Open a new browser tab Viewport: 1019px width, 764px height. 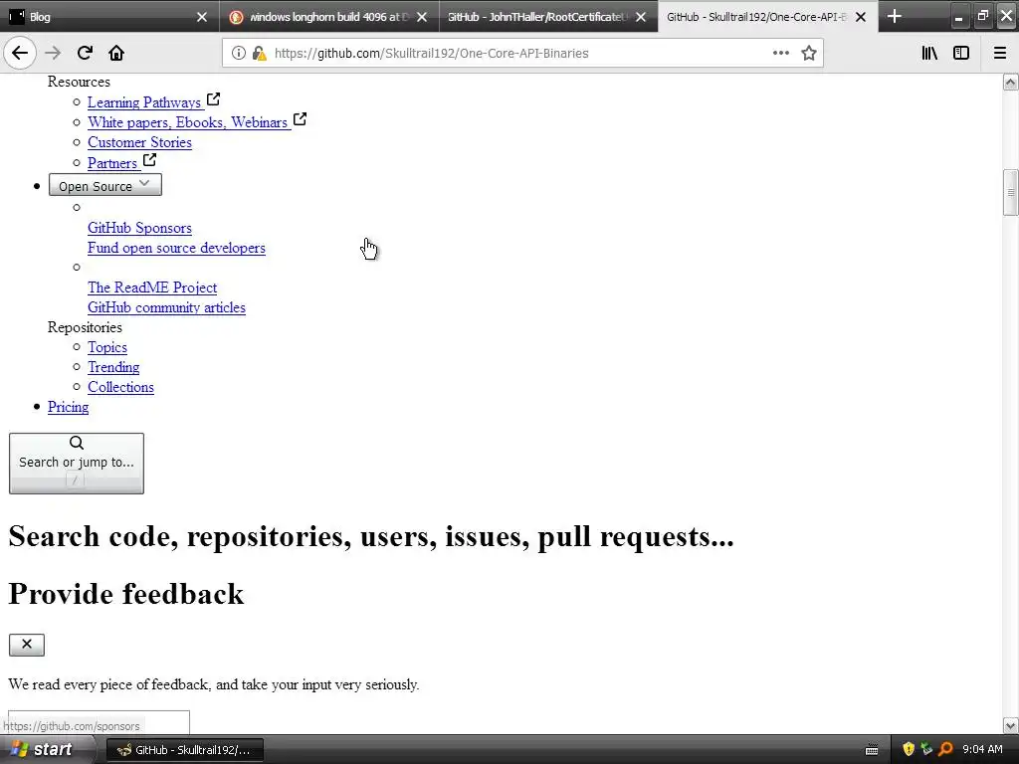coord(895,16)
